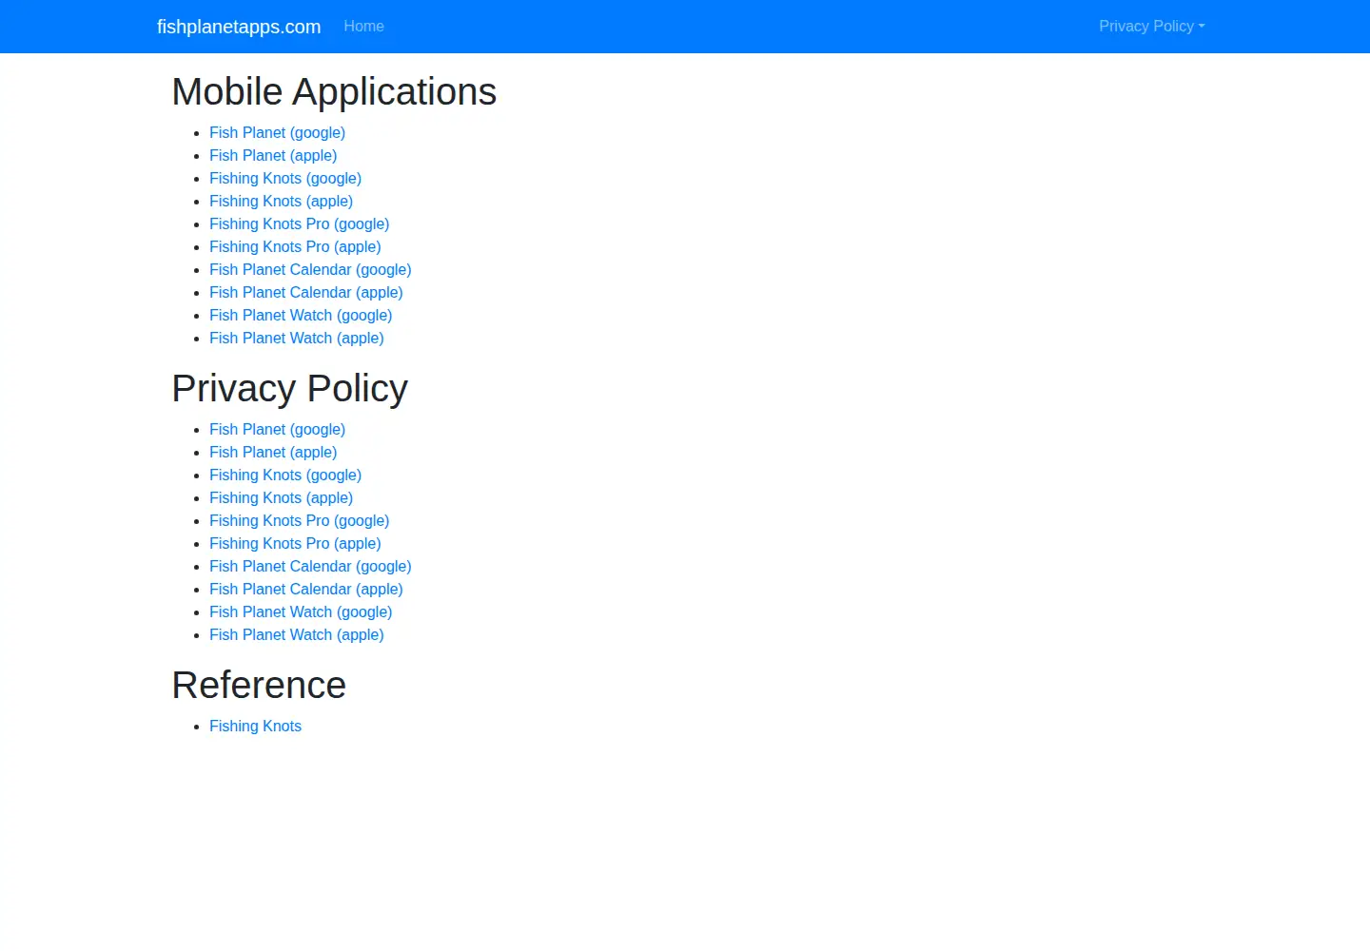Screen dimensions: 1370x951
Task: Open Fishing Knots (google) under Mobile Applications
Action: pos(285,178)
